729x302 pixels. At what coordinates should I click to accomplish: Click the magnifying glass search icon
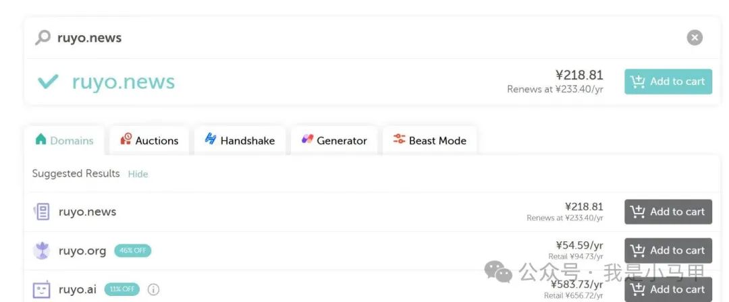[x=43, y=38]
